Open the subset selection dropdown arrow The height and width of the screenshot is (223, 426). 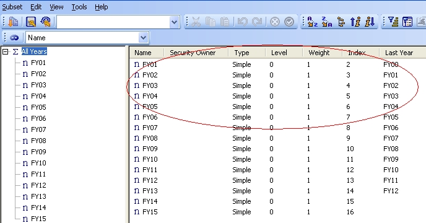tap(174, 22)
